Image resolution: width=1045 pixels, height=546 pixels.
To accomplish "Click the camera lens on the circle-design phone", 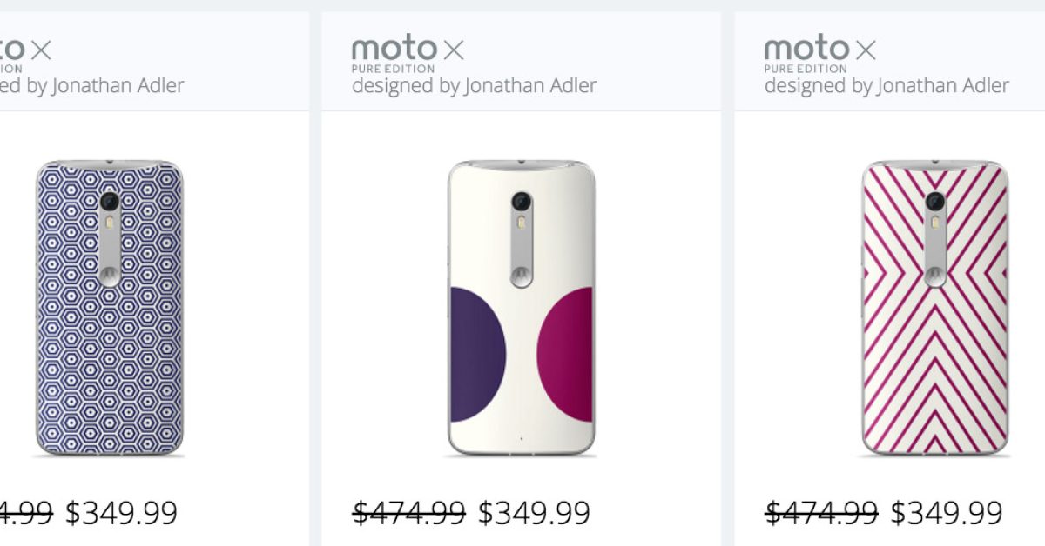I will coord(522,203).
